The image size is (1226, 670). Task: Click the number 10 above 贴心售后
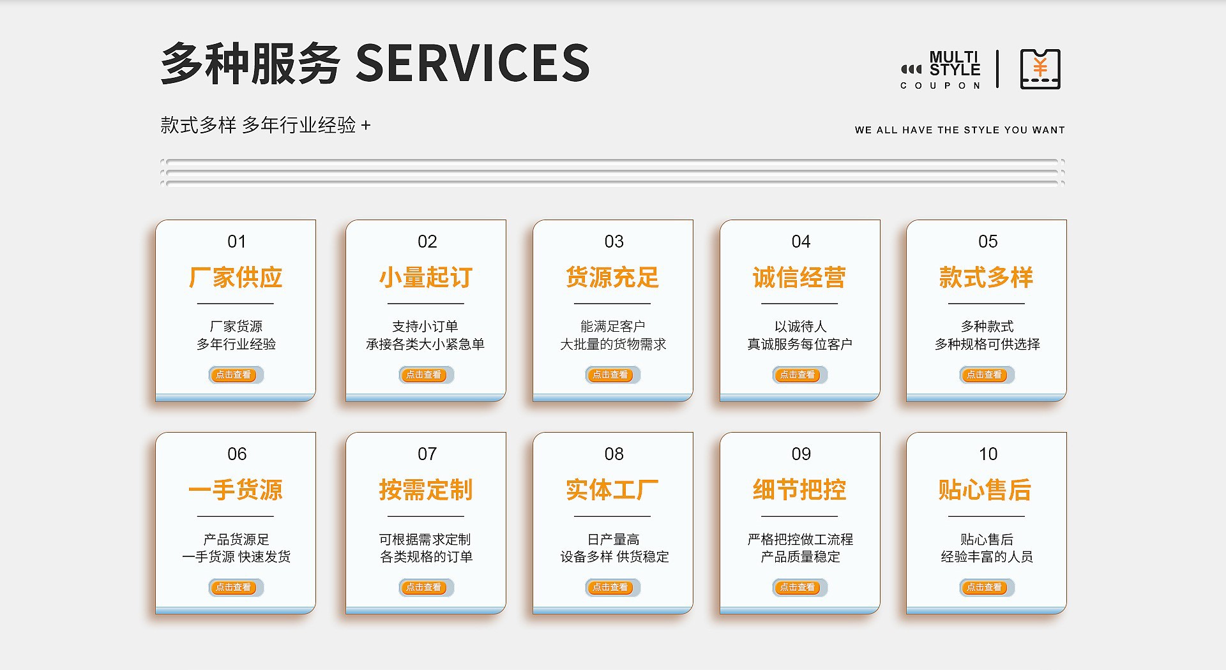(x=988, y=454)
